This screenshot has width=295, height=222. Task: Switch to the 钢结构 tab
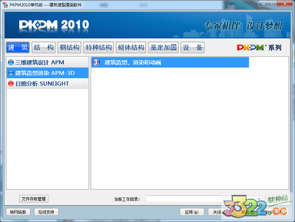pyautogui.click(x=69, y=47)
